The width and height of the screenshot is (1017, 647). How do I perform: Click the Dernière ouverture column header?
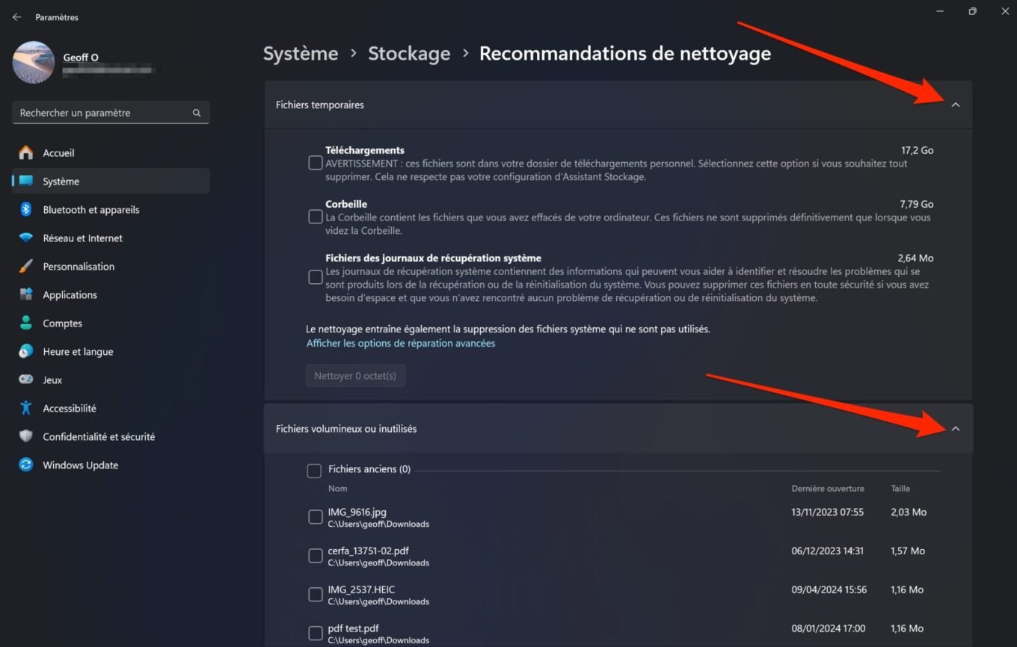(828, 489)
